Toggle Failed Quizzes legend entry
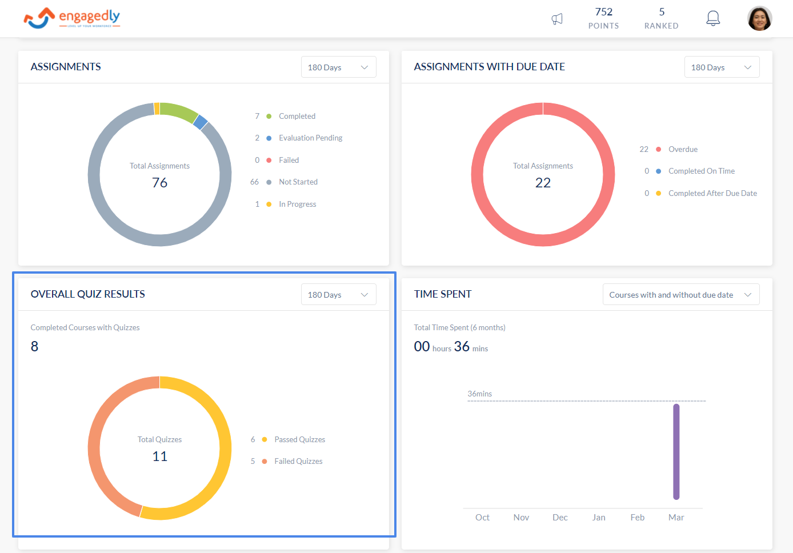Image resolution: width=793 pixels, height=553 pixels. [x=292, y=461]
